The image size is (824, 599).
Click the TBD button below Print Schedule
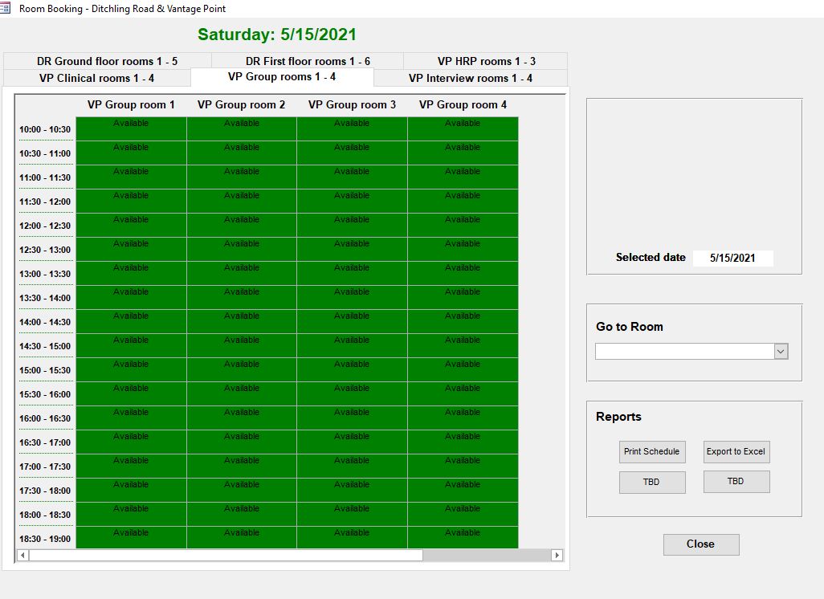tap(651, 482)
